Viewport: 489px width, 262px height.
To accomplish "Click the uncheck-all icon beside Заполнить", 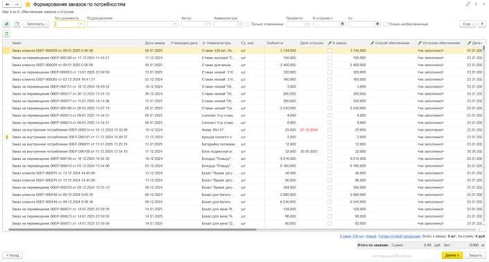I will (16, 24).
